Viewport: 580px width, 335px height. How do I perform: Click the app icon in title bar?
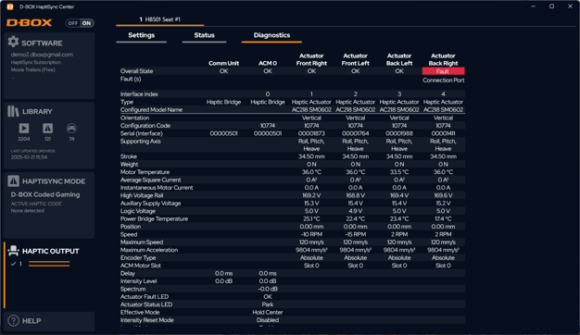point(10,6)
